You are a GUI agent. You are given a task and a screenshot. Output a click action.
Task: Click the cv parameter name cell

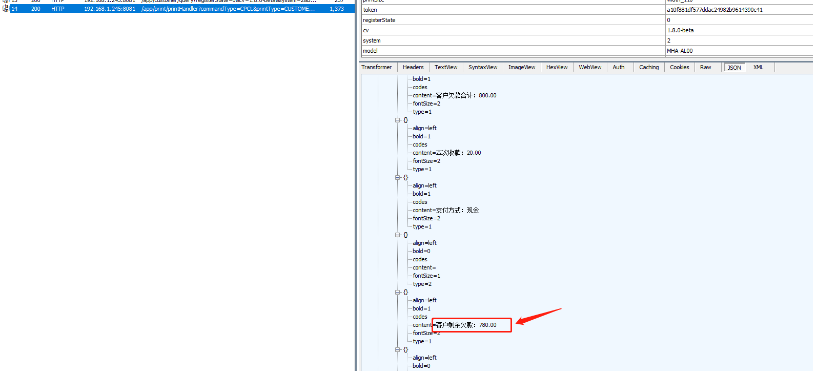pos(513,30)
